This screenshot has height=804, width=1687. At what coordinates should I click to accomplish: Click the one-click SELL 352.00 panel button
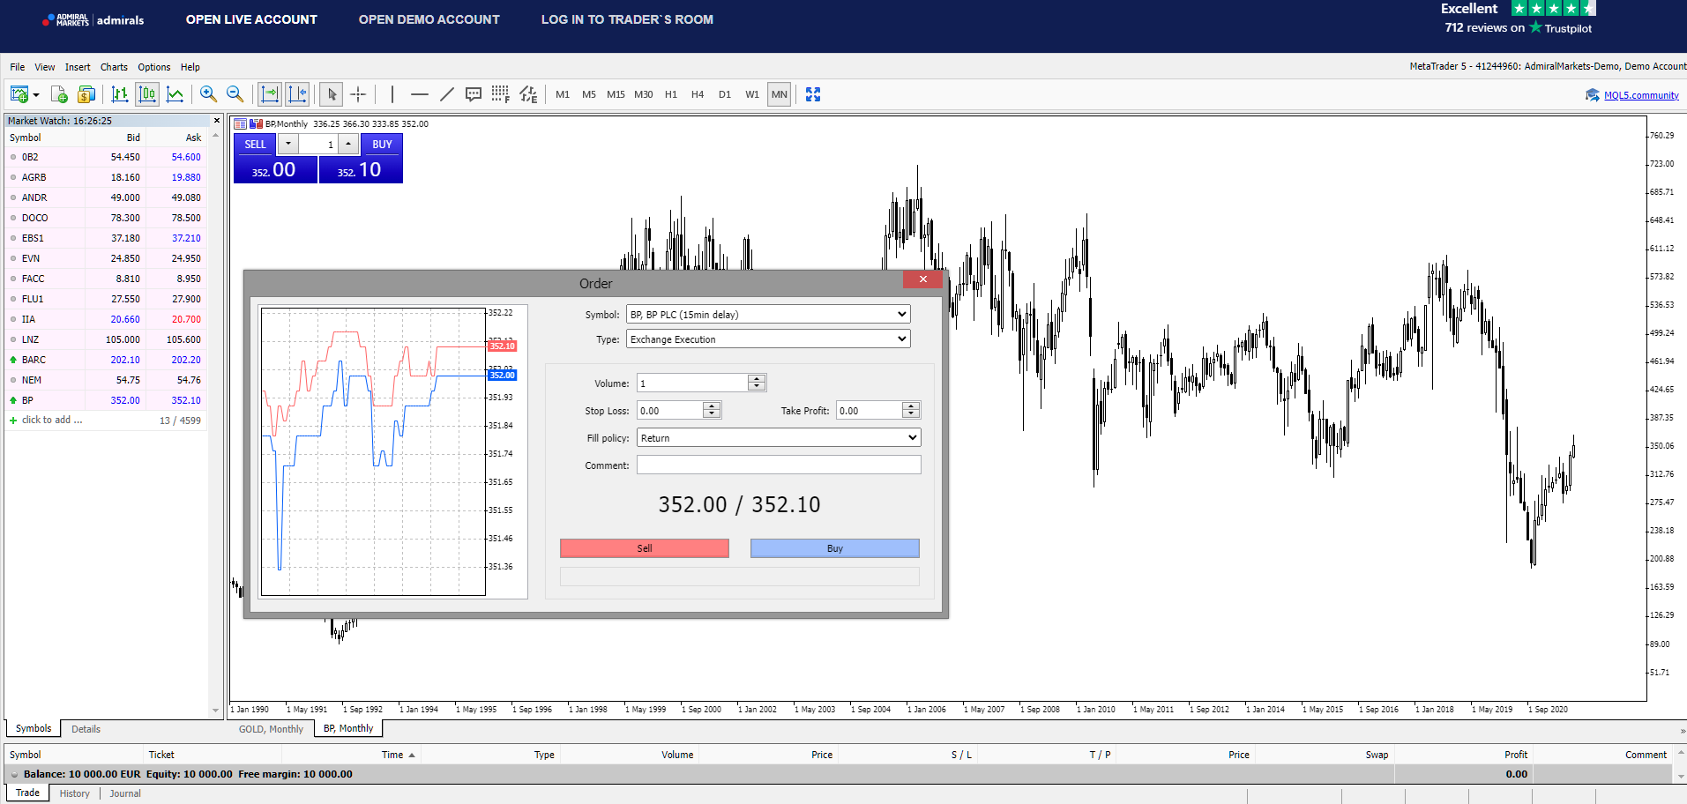(x=275, y=159)
